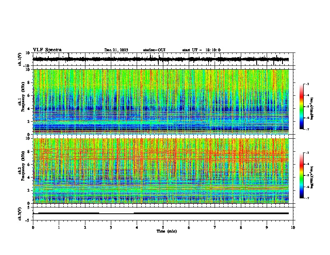Viewport: 330px width, 255px height.
Task: Click the ch.1 color scale log(PSD) unit label
Action: point(312,109)
